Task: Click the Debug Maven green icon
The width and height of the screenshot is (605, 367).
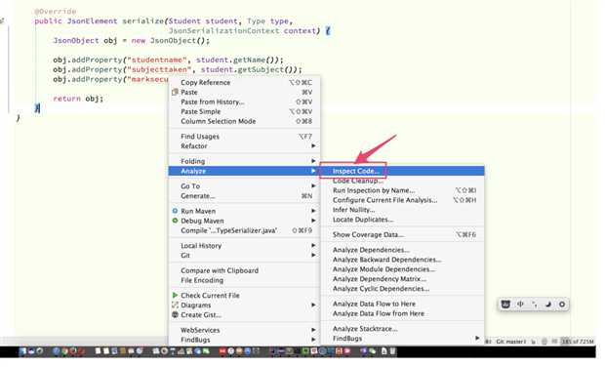Action: pos(175,221)
